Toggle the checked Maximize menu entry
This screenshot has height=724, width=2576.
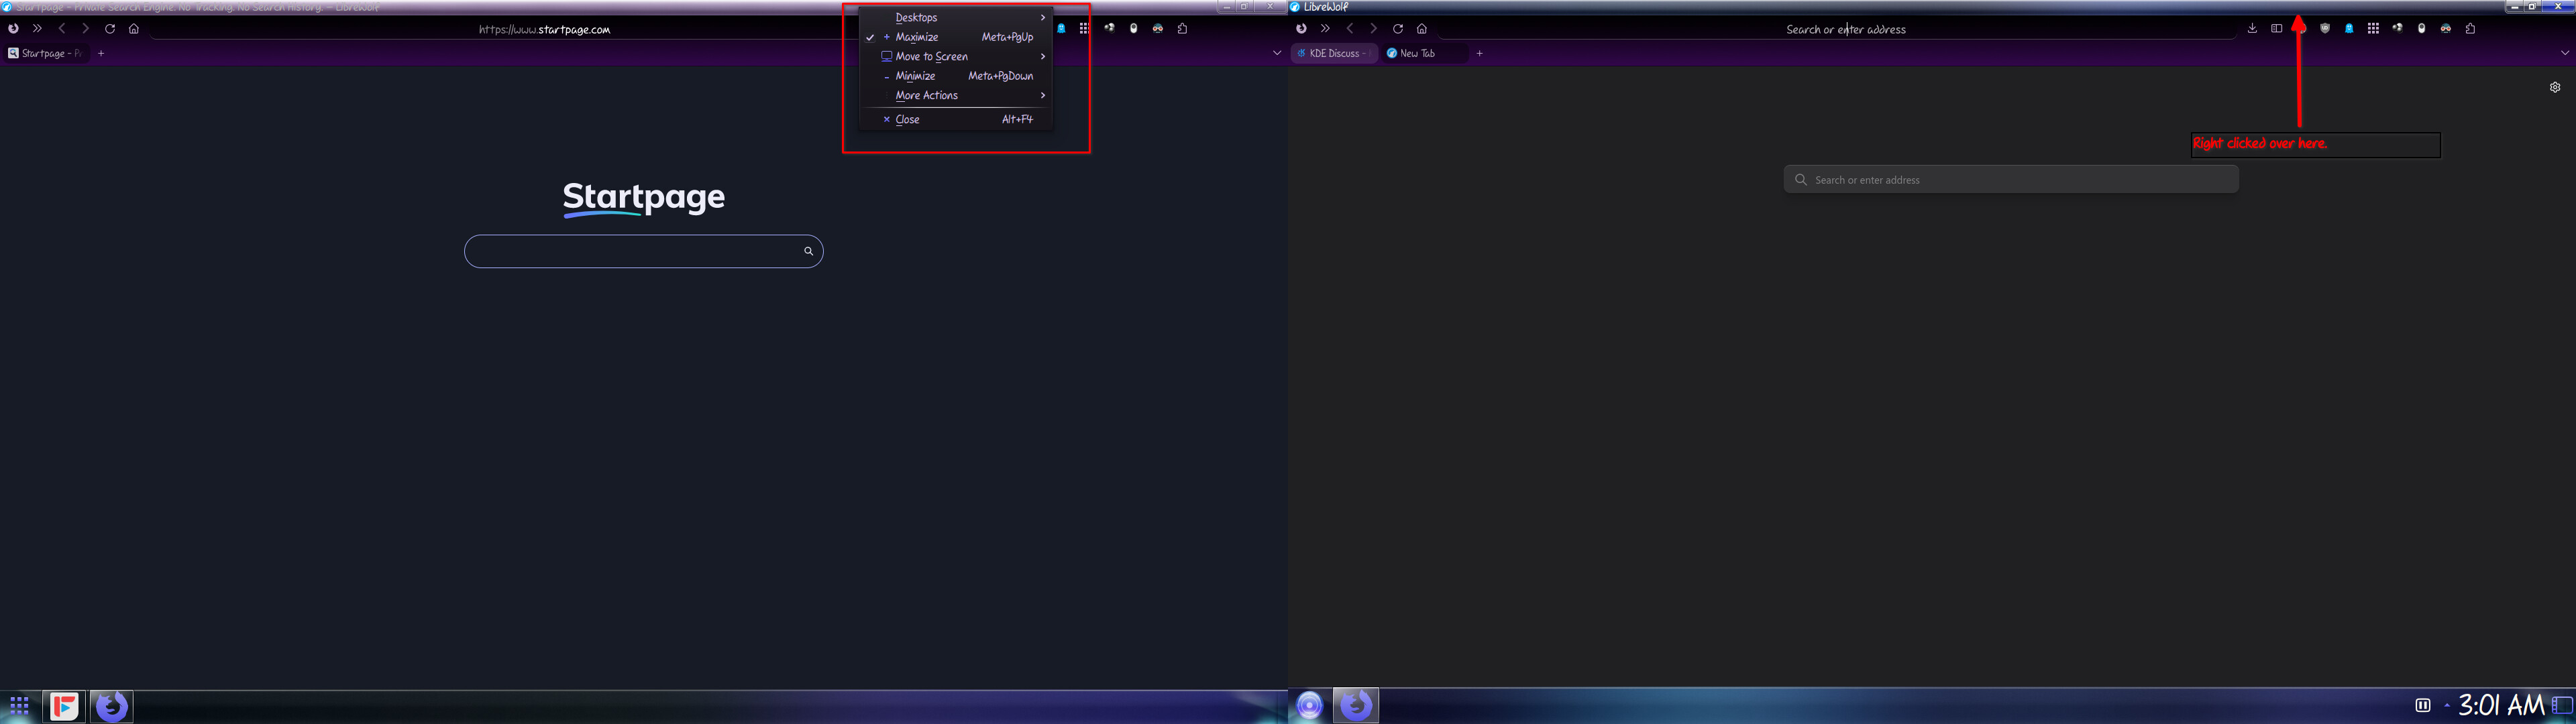(x=956, y=37)
